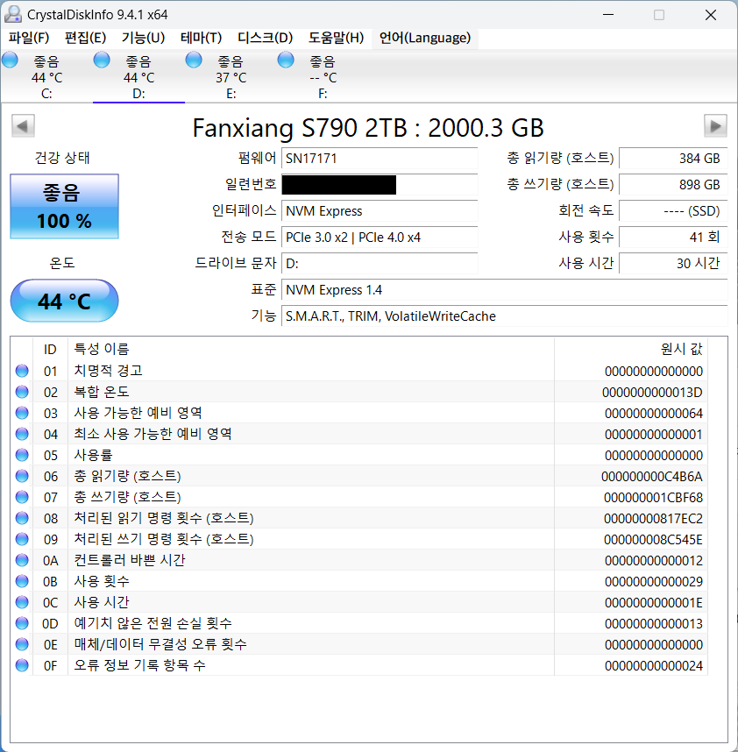738x752 pixels.
Task: Click status orb for drive D:
Action: pyautogui.click(x=102, y=60)
